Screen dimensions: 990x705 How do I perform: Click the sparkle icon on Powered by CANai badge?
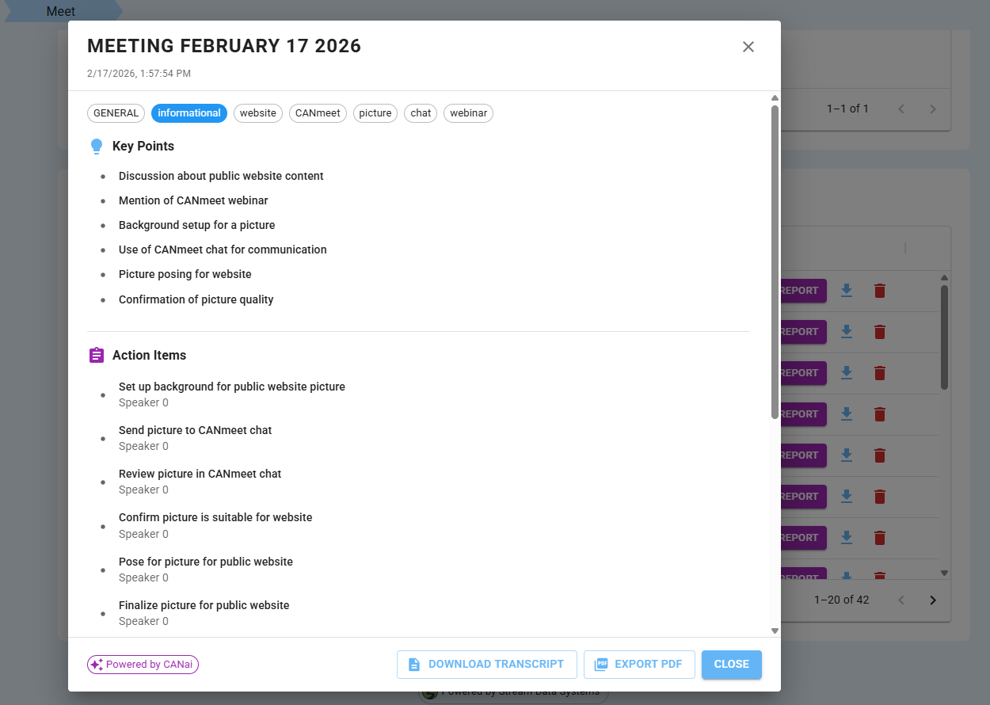(96, 664)
